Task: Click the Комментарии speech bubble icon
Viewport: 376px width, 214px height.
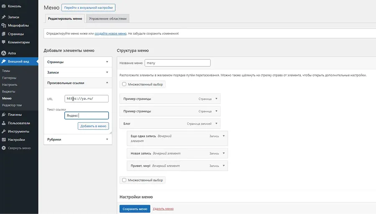Action: [x=4, y=42]
